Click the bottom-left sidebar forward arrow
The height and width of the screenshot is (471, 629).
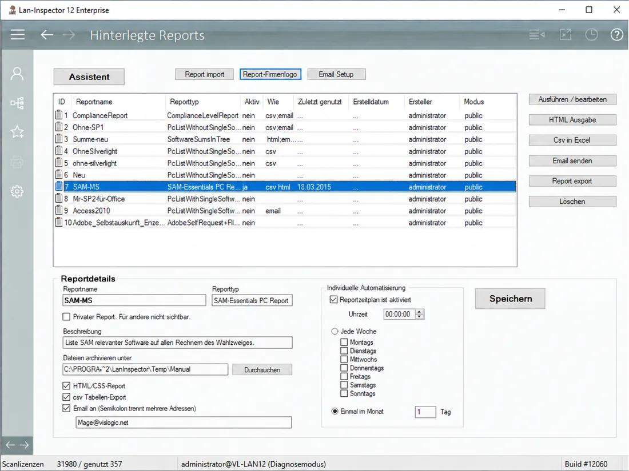click(x=24, y=445)
